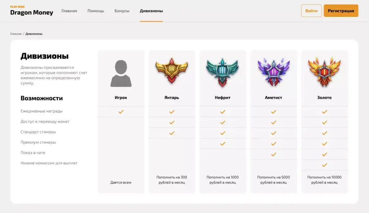Click Аметист's 5000 рублей requirement text
The height and width of the screenshot is (213, 369).
(x=274, y=180)
